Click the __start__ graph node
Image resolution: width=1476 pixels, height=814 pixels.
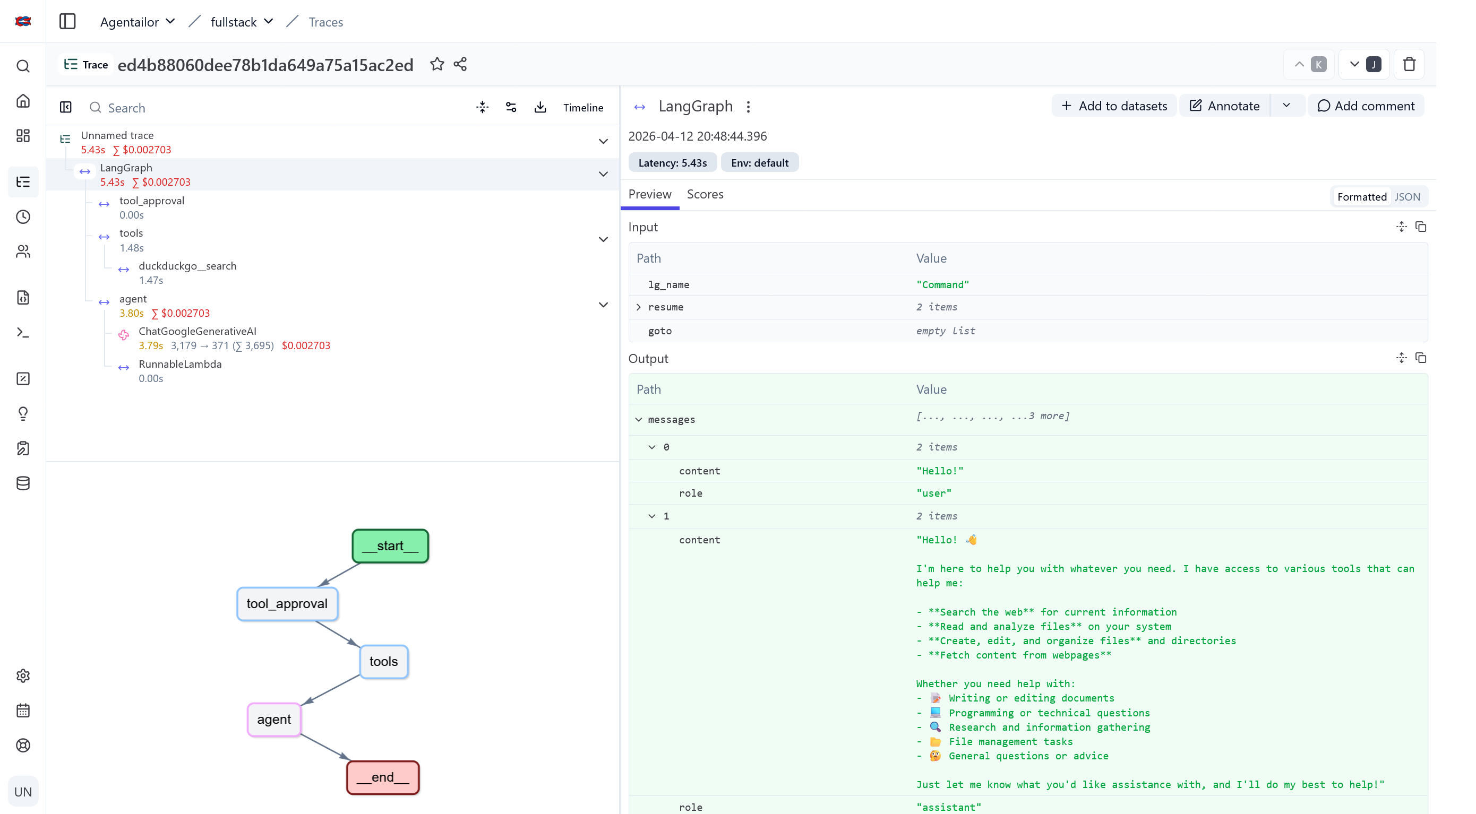coord(390,546)
